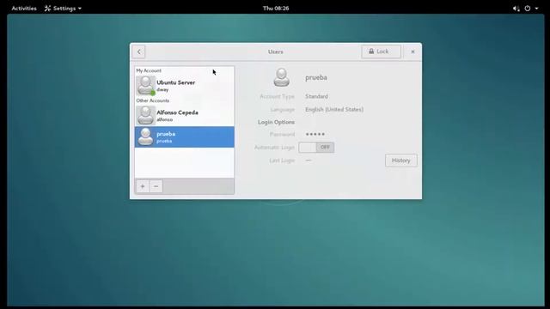Expand the system menu arrow
Image resolution: width=550 pixels, height=309 pixels.
point(536,9)
